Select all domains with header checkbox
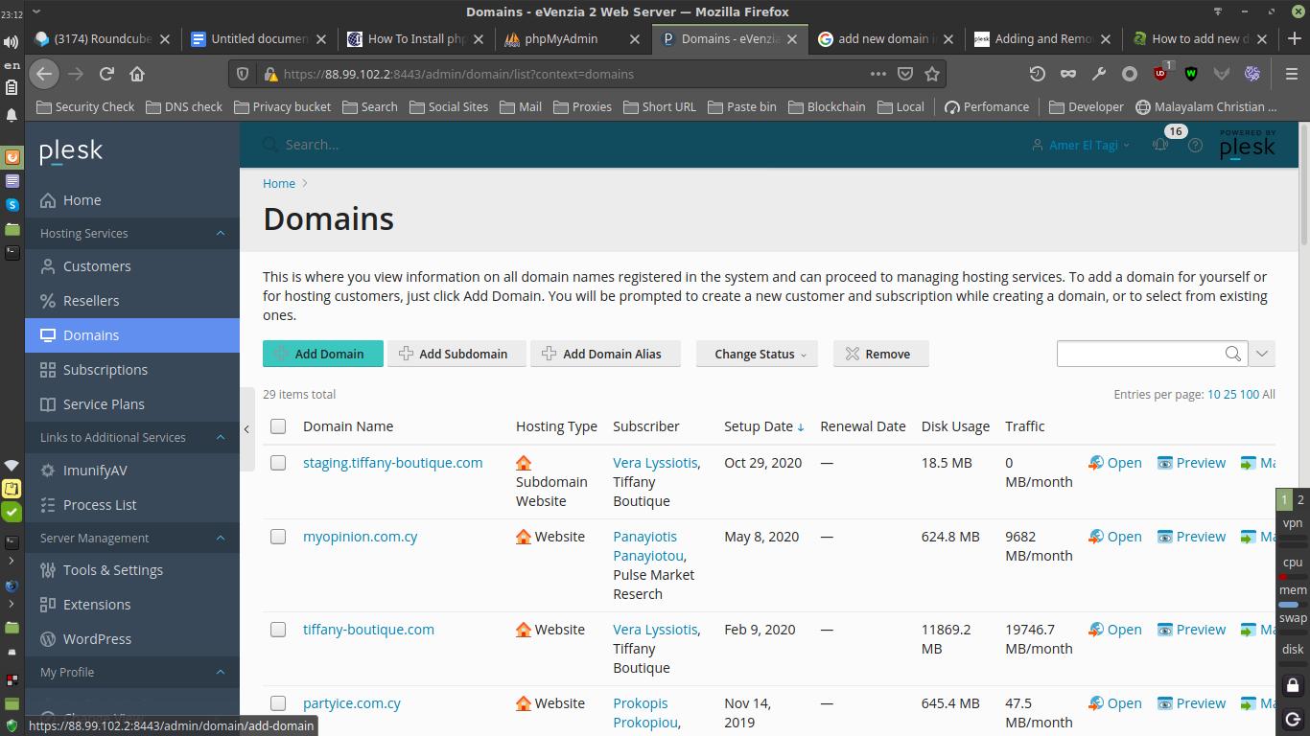 point(278,426)
